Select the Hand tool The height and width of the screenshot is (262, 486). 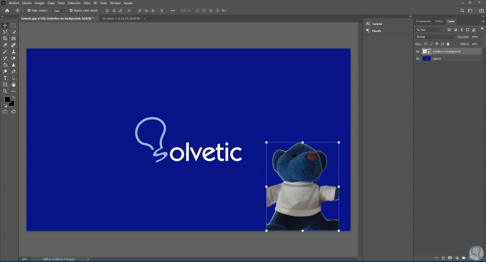click(14, 85)
